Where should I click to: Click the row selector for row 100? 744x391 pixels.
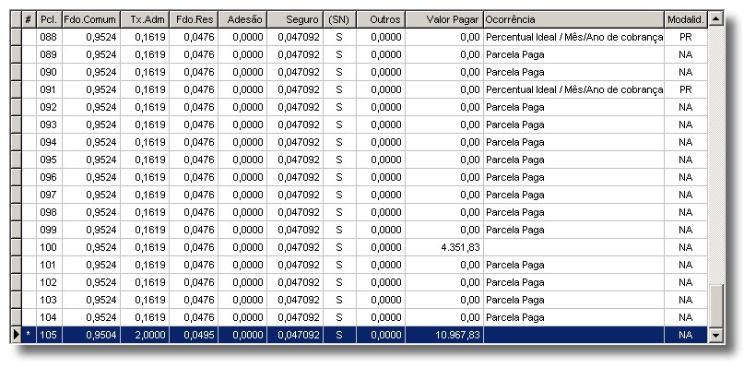pos(16,248)
